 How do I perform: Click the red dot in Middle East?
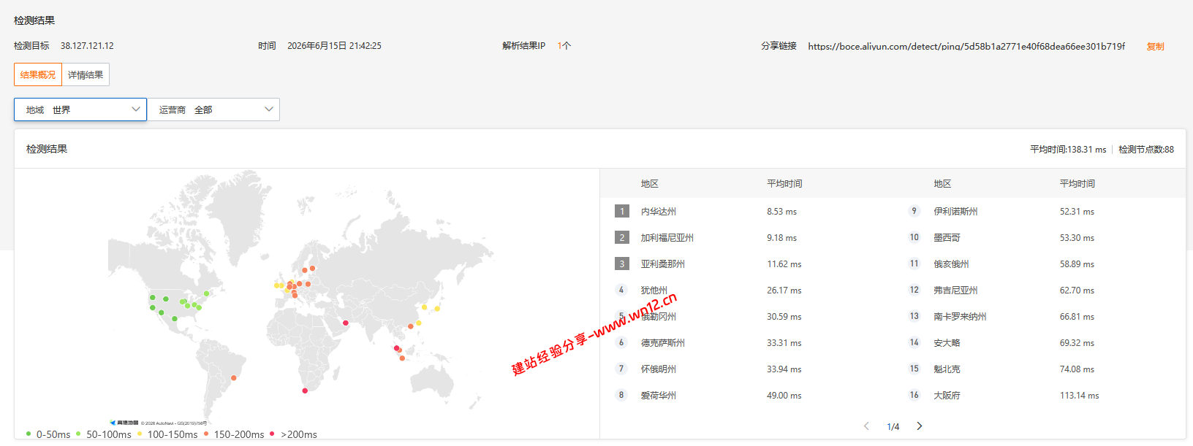(x=346, y=323)
